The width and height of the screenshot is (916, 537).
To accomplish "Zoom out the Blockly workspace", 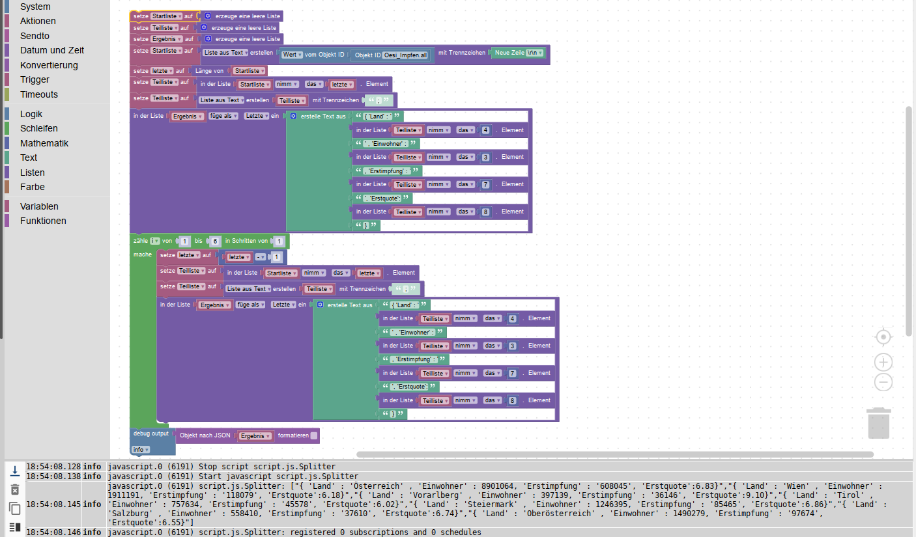I will (x=883, y=382).
